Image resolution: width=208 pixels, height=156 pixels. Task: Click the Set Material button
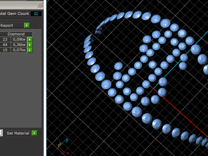(x=18, y=133)
